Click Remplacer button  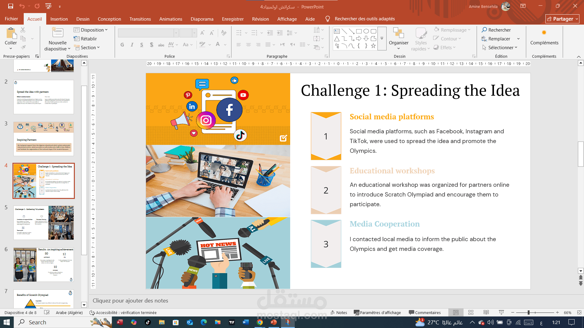click(496, 39)
